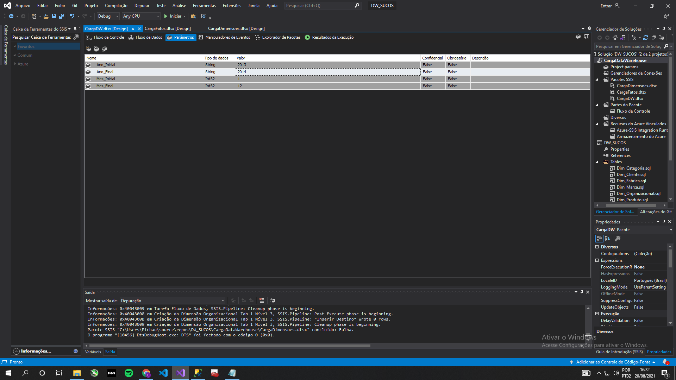Click the Save All toolbar icon

(x=62, y=16)
